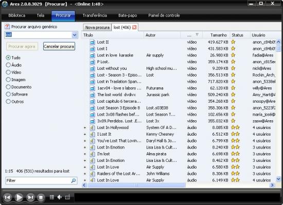The height and width of the screenshot is (205, 283).
Task: Click star rating of Lost In Hollywood row
Action: click(x=235, y=127)
